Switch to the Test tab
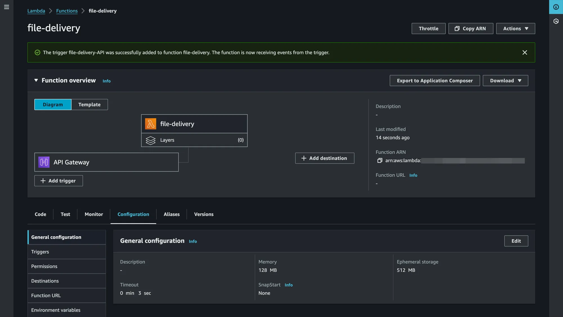 [x=65, y=214]
